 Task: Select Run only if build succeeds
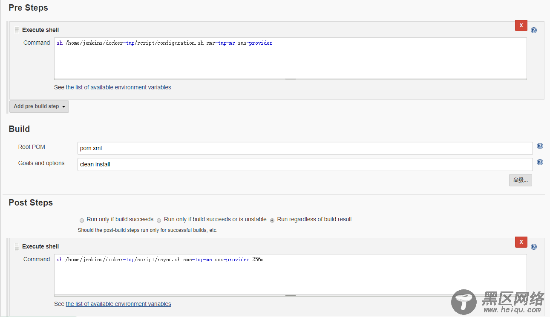(x=82, y=220)
